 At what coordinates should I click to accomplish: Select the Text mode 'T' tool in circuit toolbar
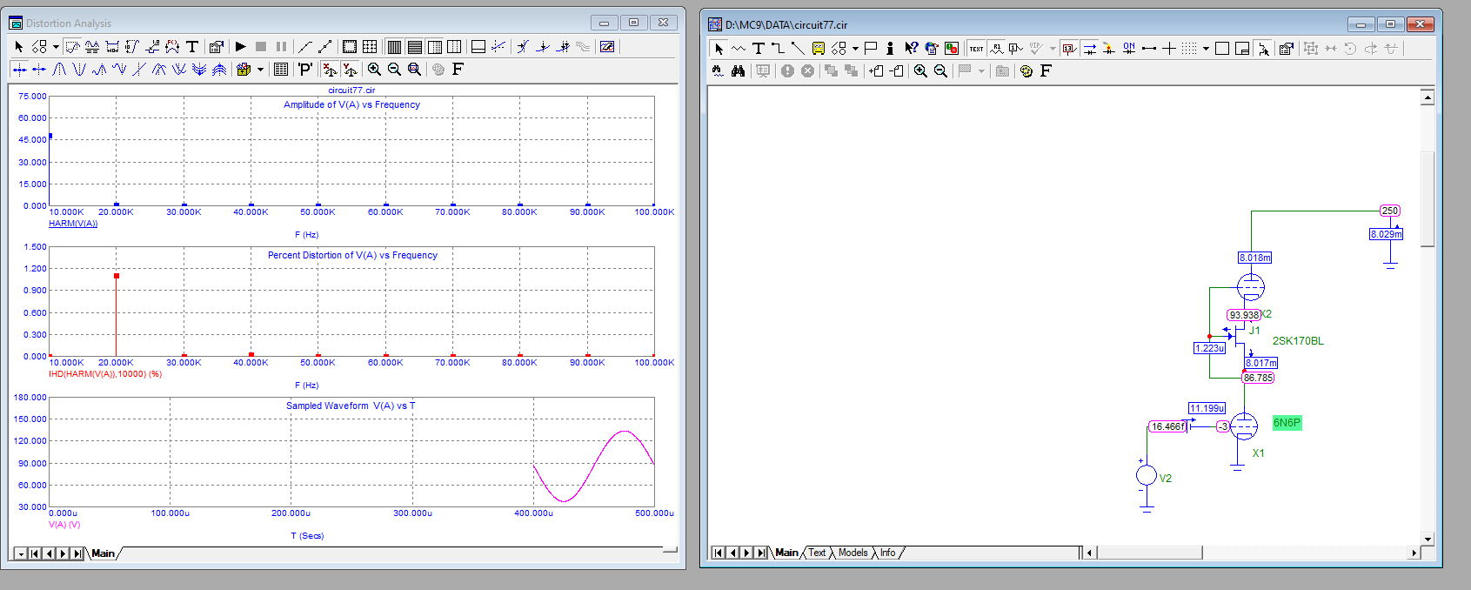point(758,49)
